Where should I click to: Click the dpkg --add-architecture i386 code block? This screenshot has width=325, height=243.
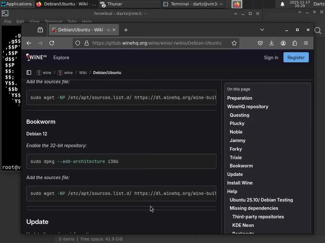tap(121, 161)
